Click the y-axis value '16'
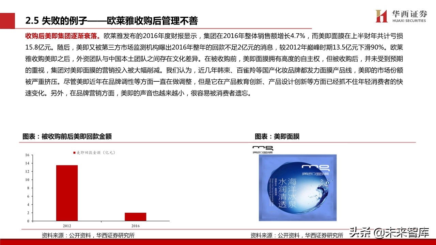The width and height of the screenshot is (436, 245). click(27, 155)
